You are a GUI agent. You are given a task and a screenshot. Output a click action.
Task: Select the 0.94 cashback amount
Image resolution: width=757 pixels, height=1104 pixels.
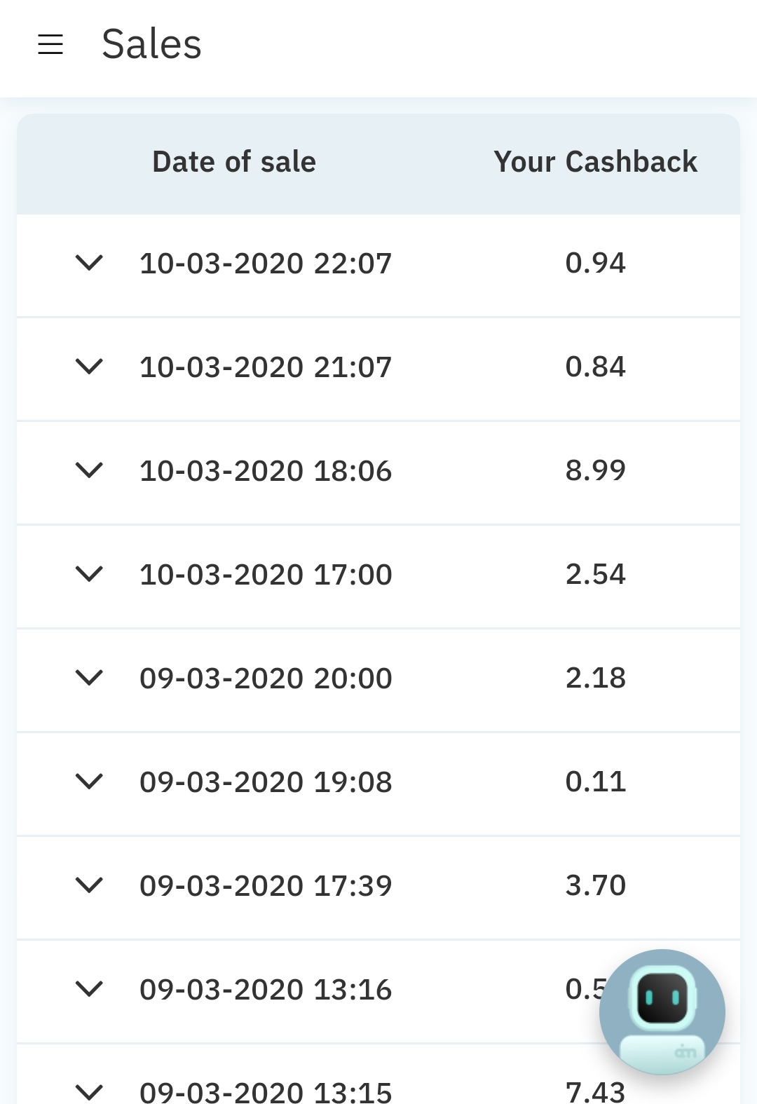pos(595,263)
